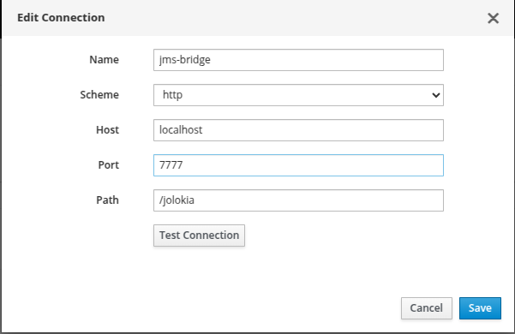Click the Name field containing jms-bridge
Image resolution: width=515 pixels, height=334 pixels.
pos(298,60)
